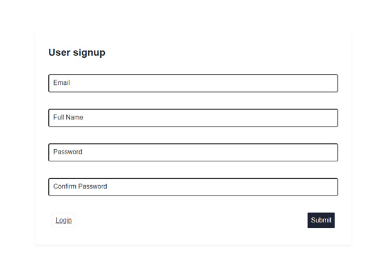386x279 pixels.
Task: Select the Password input field
Action: (193, 152)
